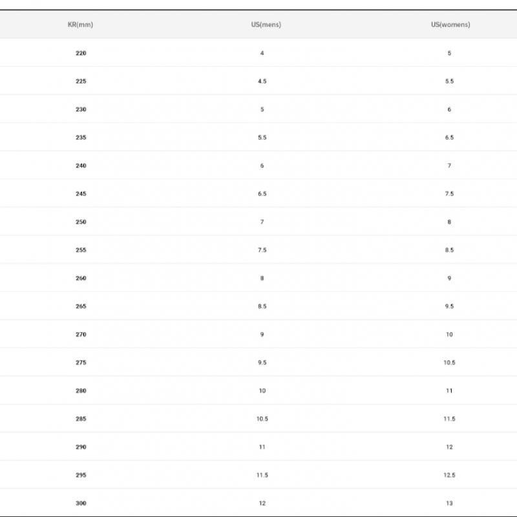
Task: Select the 220 KR size cell
Action: click(x=81, y=53)
